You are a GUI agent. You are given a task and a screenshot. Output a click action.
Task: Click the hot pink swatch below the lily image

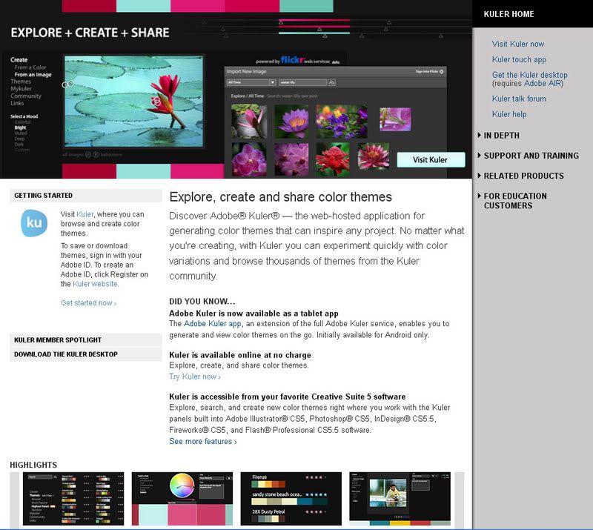pyautogui.click(x=197, y=171)
